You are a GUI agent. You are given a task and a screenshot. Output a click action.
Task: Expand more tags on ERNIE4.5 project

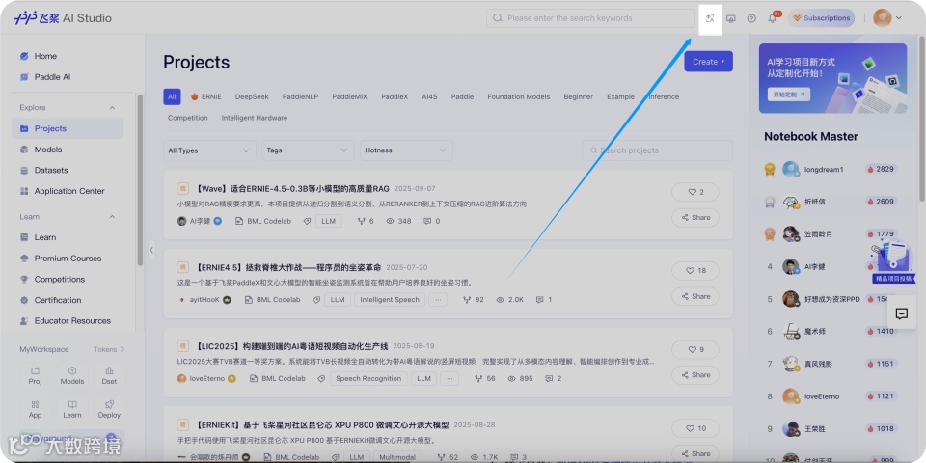pos(438,300)
